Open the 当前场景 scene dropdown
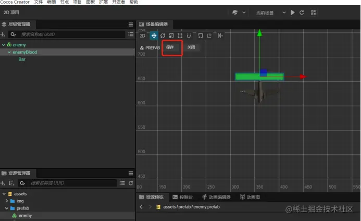The height and width of the screenshot is (221, 361). 271,13
